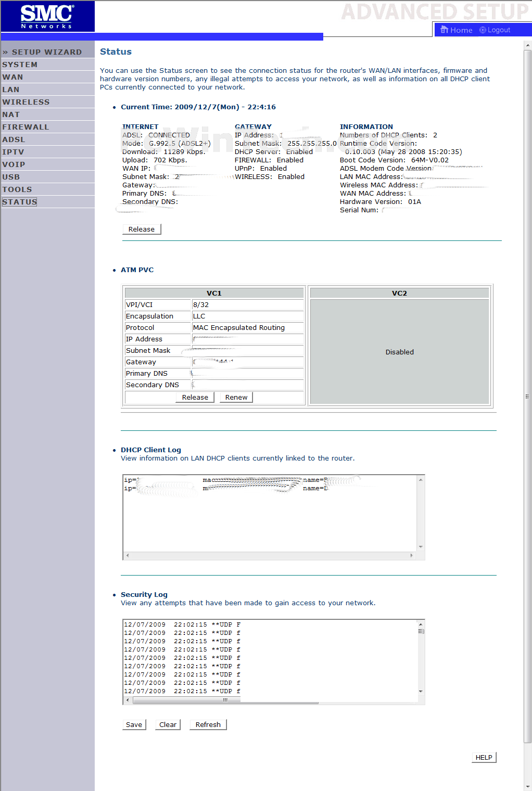This screenshot has height=791, width=532.
Task: Click the VPI/VCI value 8/32
Action: tap(201, 304)
